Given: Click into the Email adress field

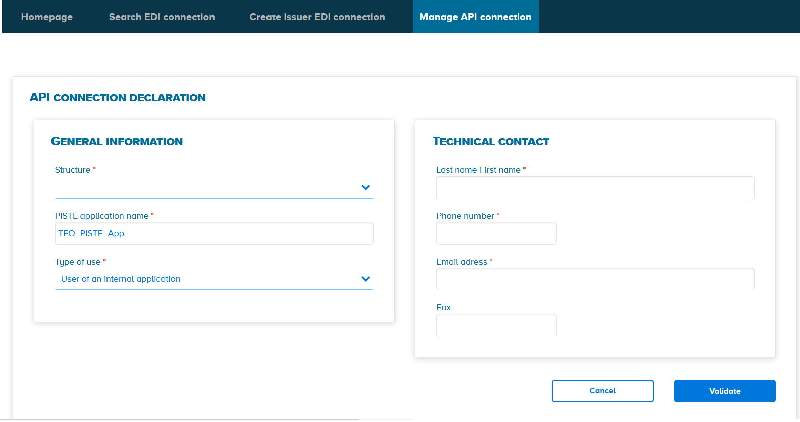Looking at the screenshot, I should tap(595, 279).
